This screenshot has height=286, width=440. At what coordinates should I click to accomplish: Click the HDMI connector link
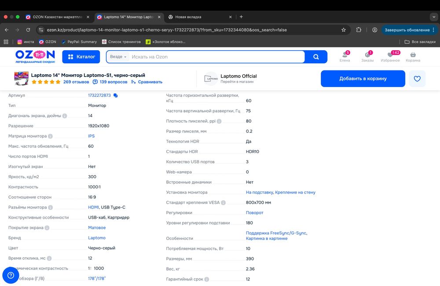coord(93,207)
